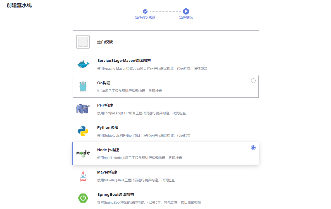The height and width of the screenshot is (209, 331).
Task: Click the blank template dashed-square icon
Action: click(x=83, y=42)
